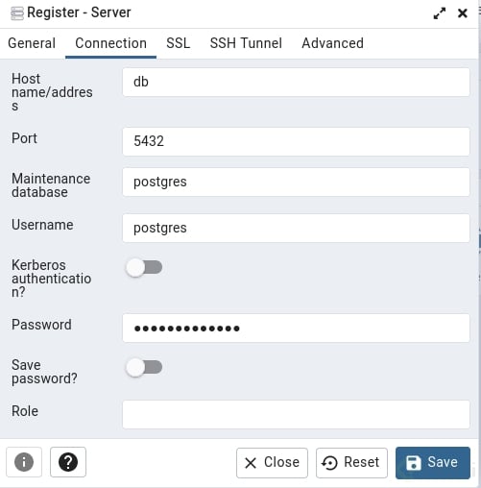Click the info icon button

[x=24, y=462]
